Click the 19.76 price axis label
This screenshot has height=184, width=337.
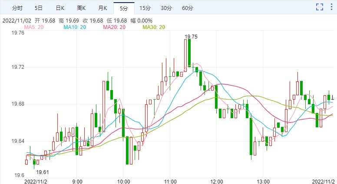coord(18,33)
